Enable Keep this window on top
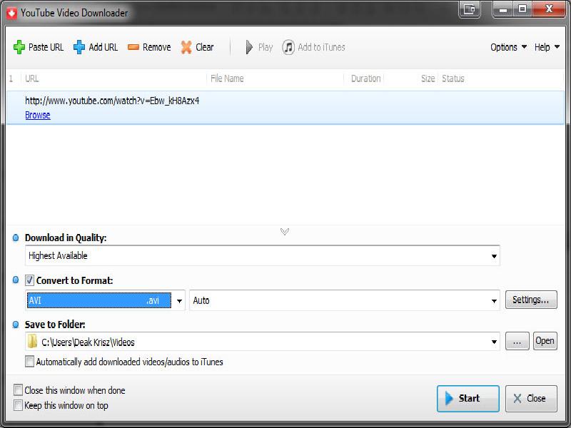 click(18, 404)
